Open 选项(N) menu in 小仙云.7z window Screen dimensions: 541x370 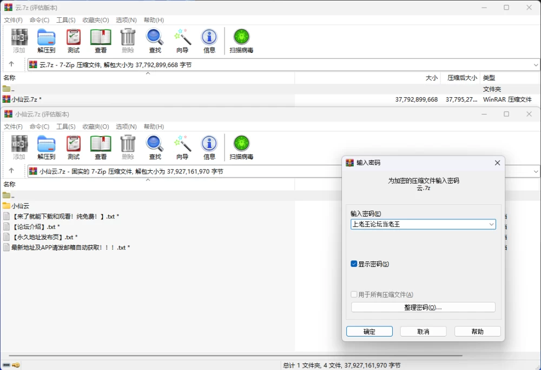tap(126, 126)
